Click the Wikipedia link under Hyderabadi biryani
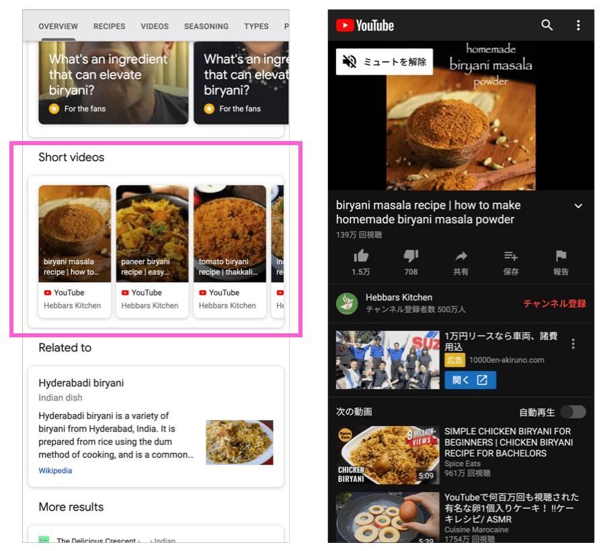 click(55, 470)
